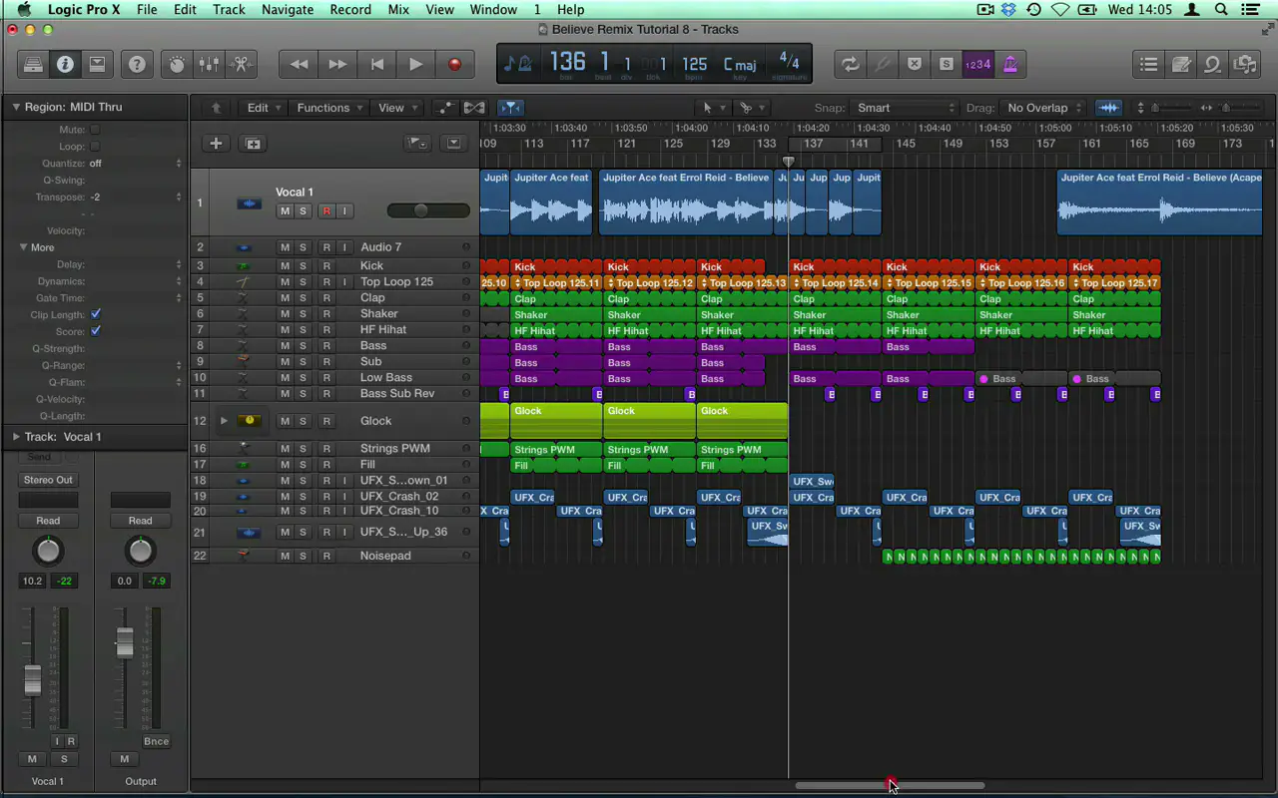This screenshot has height=798, width=1278.
Task: Open the Toolbar customize icon
Action: [x=97, y=64]
